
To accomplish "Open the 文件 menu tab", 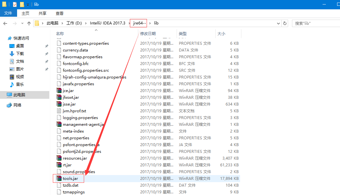I will (x=8, y=13).
